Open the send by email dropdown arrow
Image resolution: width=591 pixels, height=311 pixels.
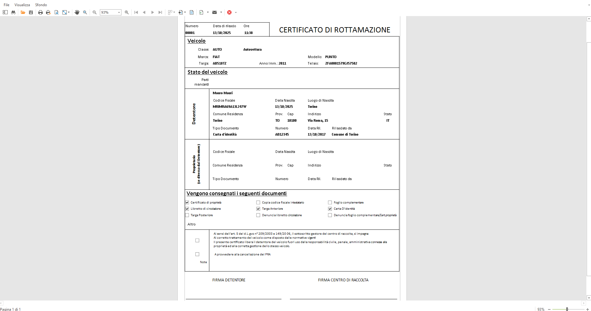(x=221, y=12)
